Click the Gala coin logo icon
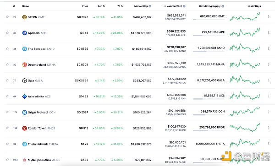The image size is (275, 166). point(24,80)
